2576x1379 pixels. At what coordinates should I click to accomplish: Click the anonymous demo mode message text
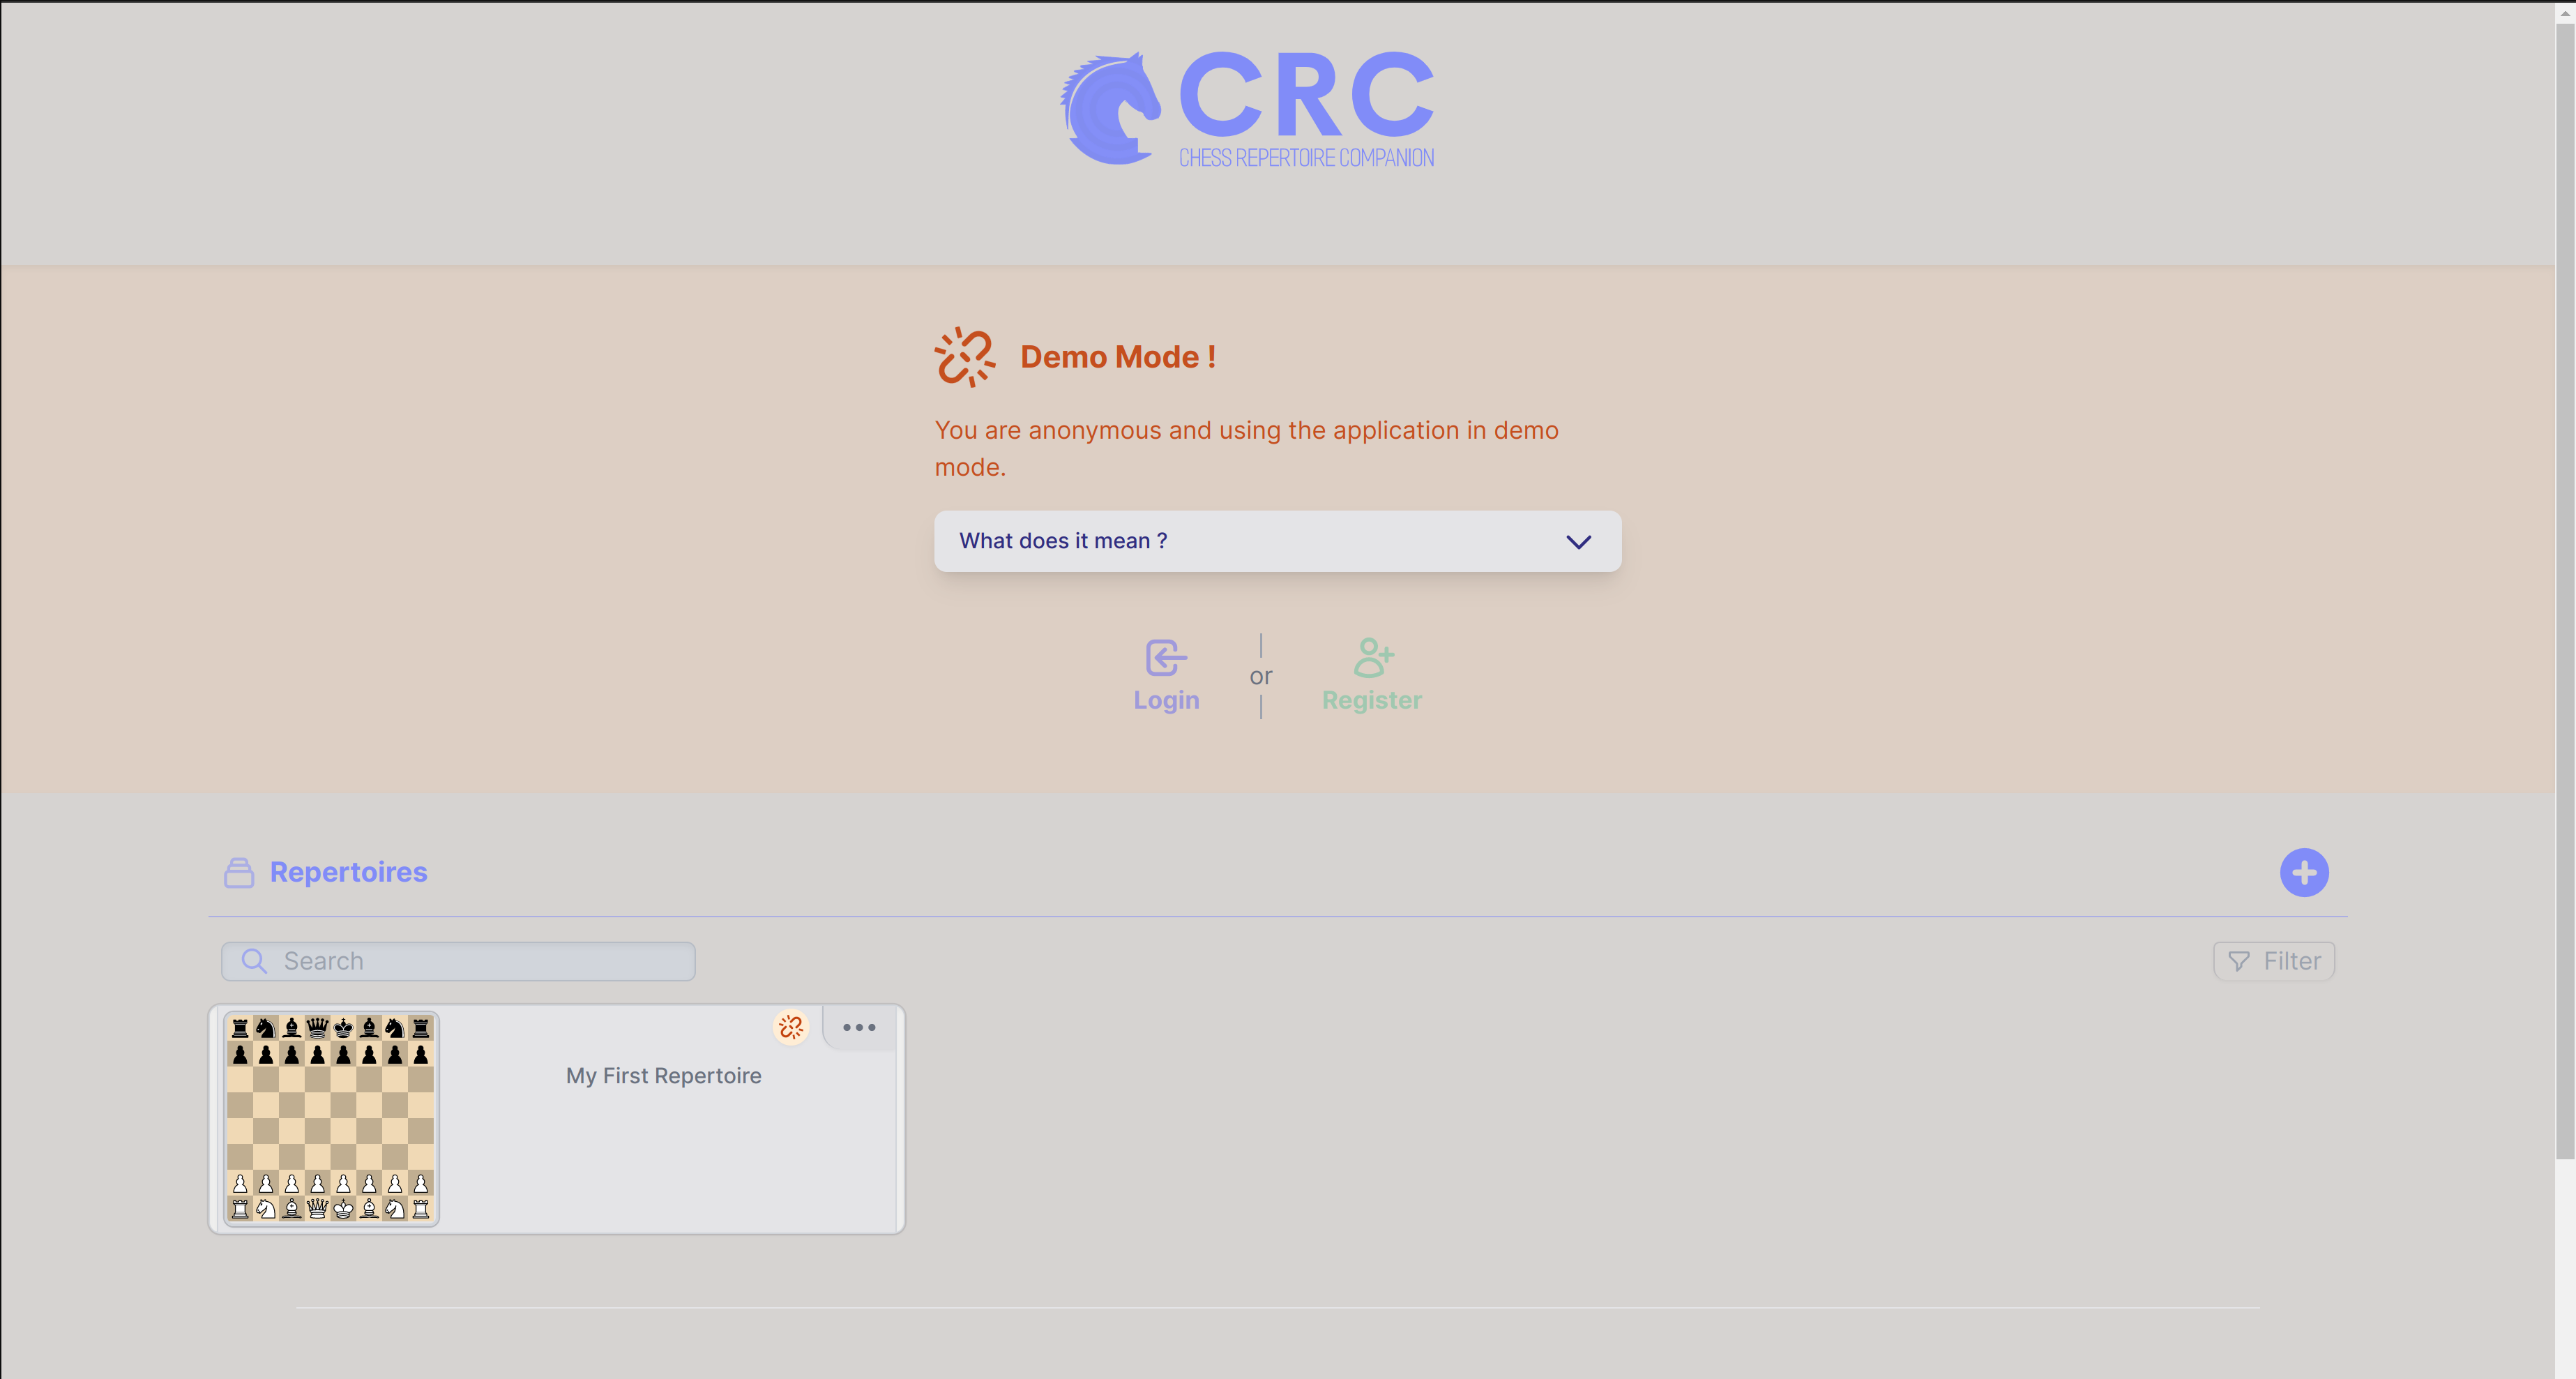point(1246,448)
